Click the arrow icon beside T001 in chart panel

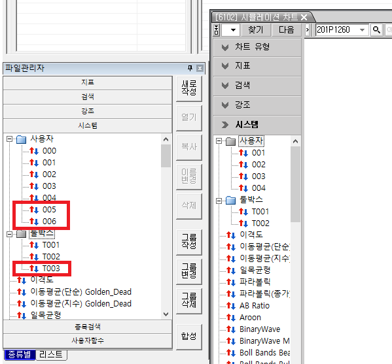coord(243,212)
